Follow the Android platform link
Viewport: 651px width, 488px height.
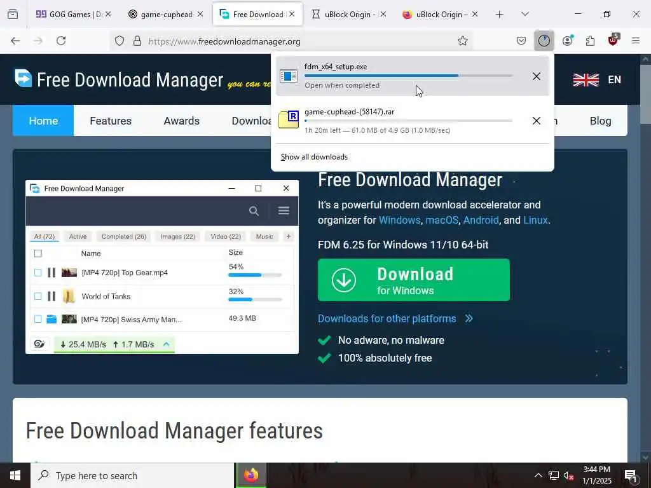point(481,220)
